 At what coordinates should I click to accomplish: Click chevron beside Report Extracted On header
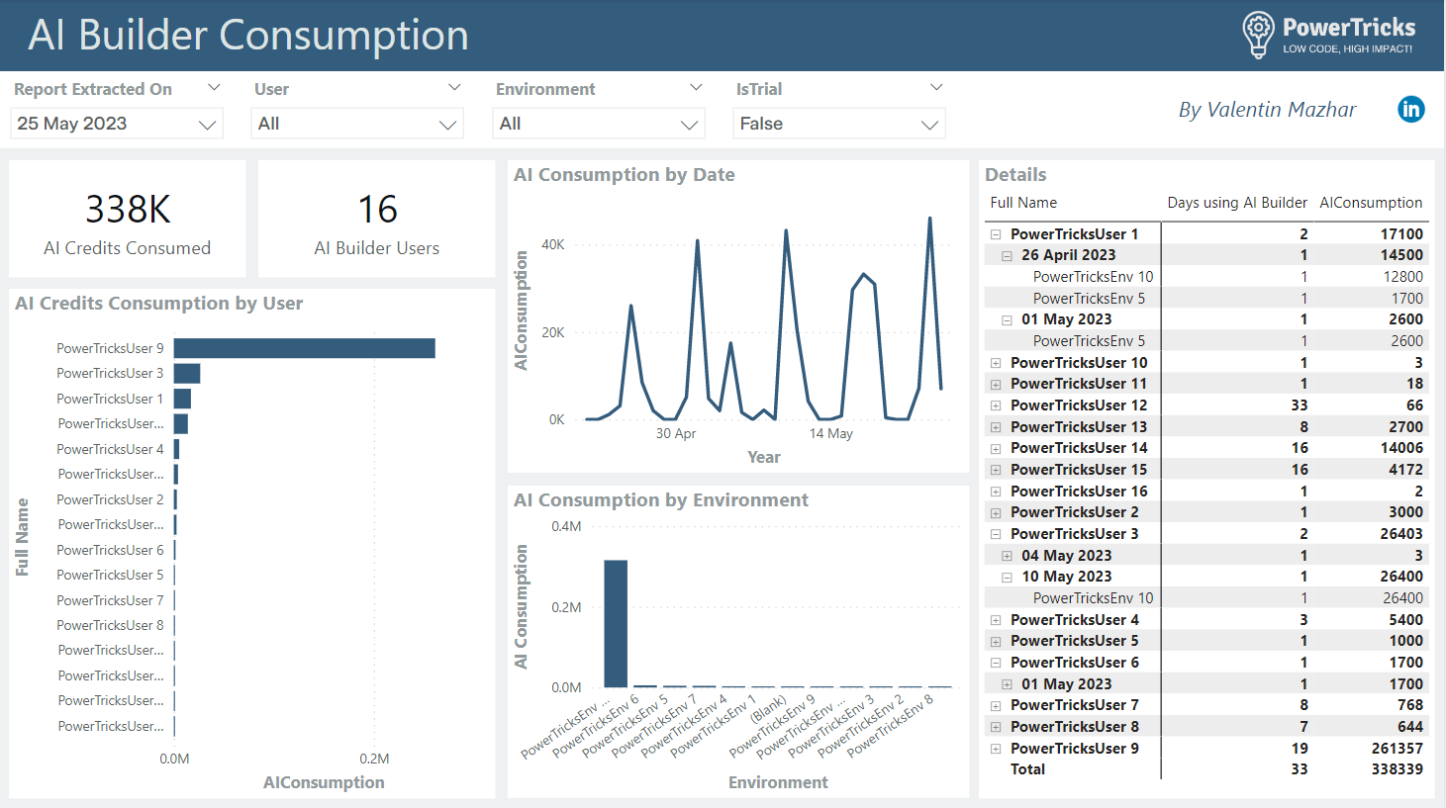(x=214, y=88)
